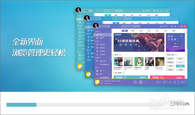Open lyrics 词 icon in player bar

point(175,82)
